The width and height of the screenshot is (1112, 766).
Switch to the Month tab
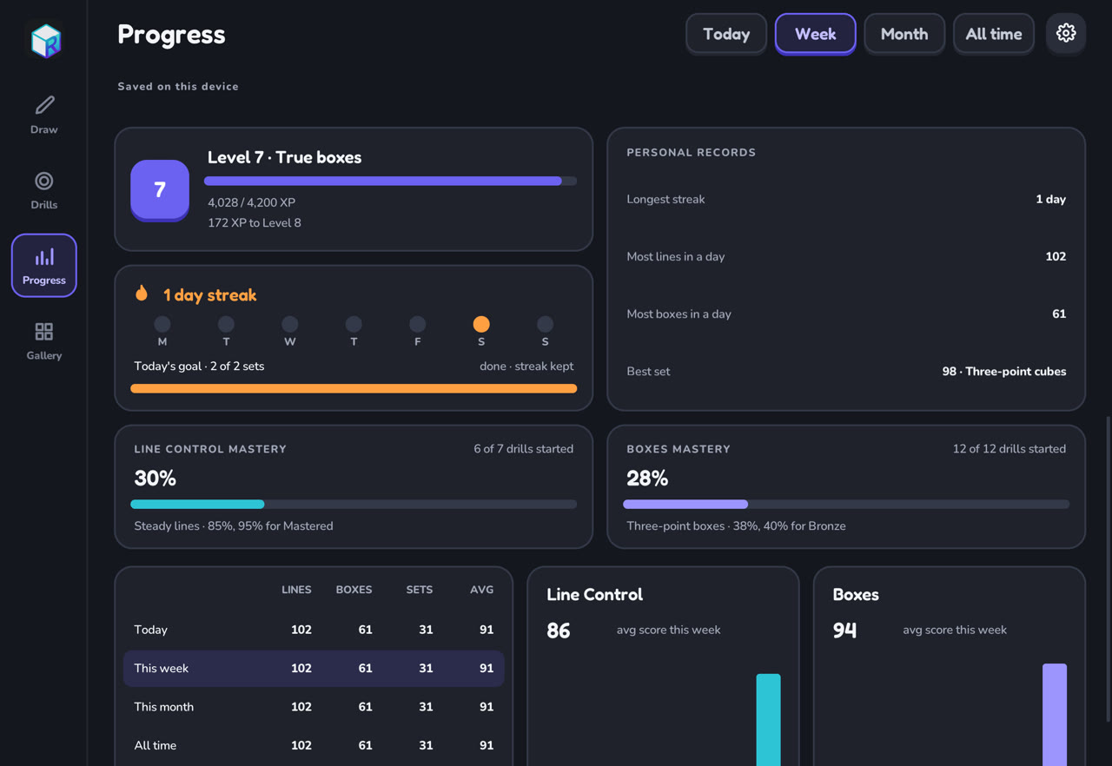904,34
